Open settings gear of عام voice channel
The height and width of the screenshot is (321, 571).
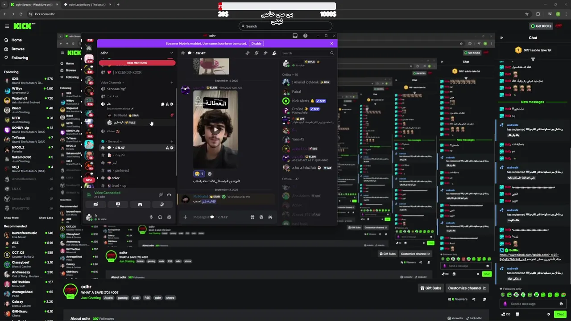172,104
